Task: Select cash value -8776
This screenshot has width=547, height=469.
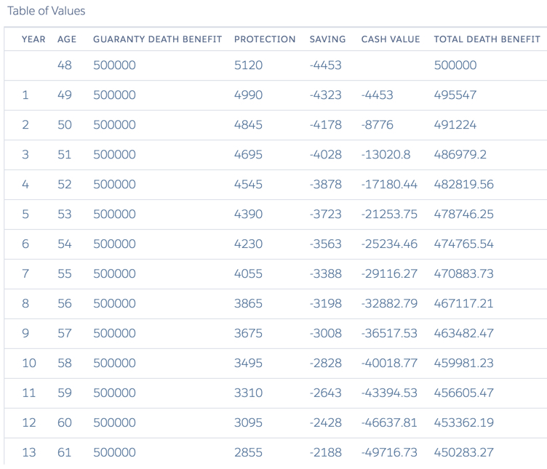Action: [377, 125]
